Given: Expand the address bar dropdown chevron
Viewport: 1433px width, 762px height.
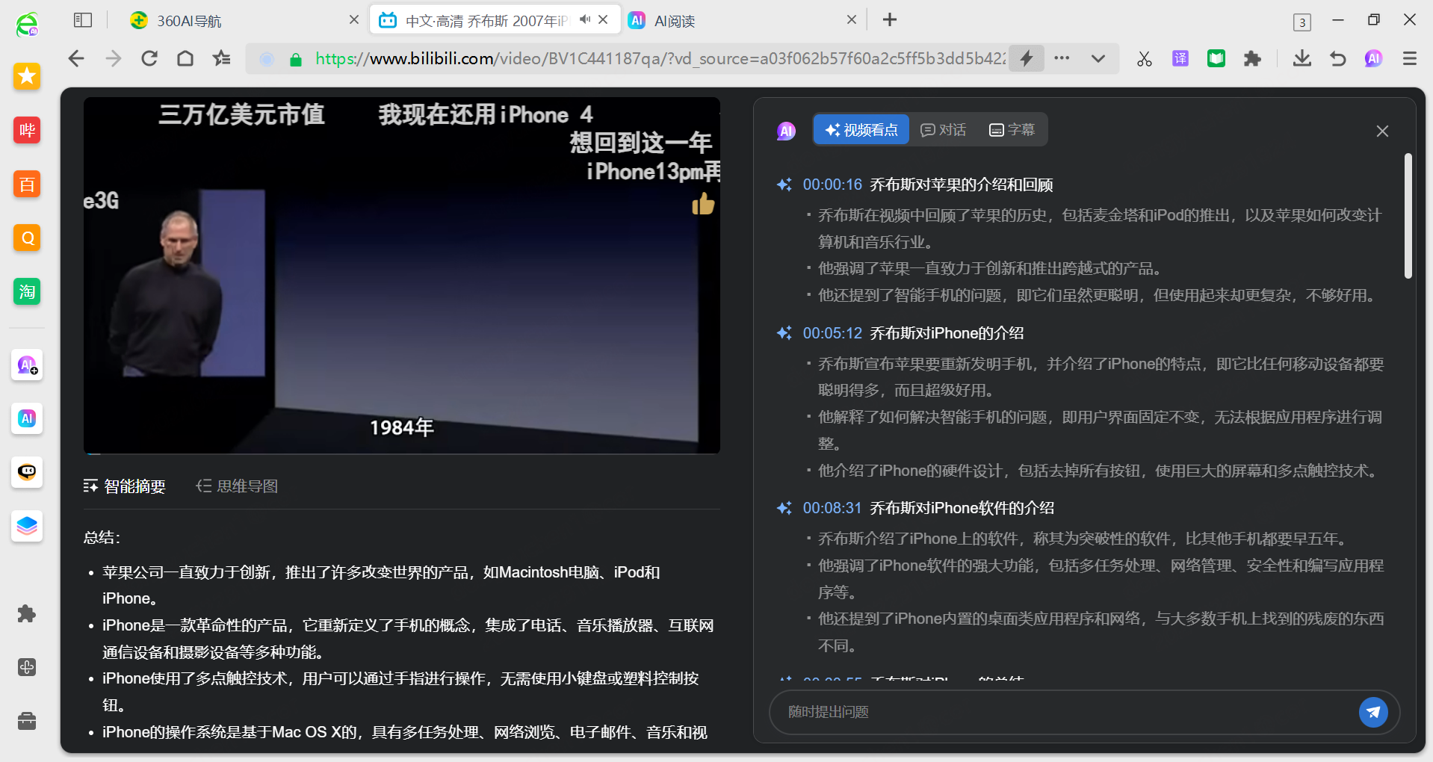Looking at the screenshot, I should (1098, 58).
